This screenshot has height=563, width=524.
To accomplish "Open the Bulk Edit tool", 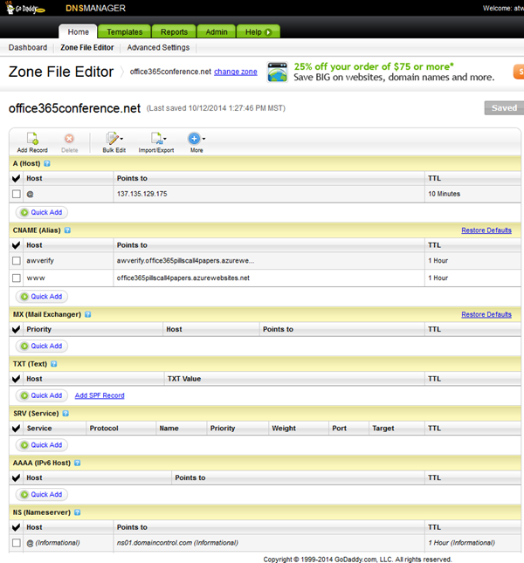I will (112, 139).
